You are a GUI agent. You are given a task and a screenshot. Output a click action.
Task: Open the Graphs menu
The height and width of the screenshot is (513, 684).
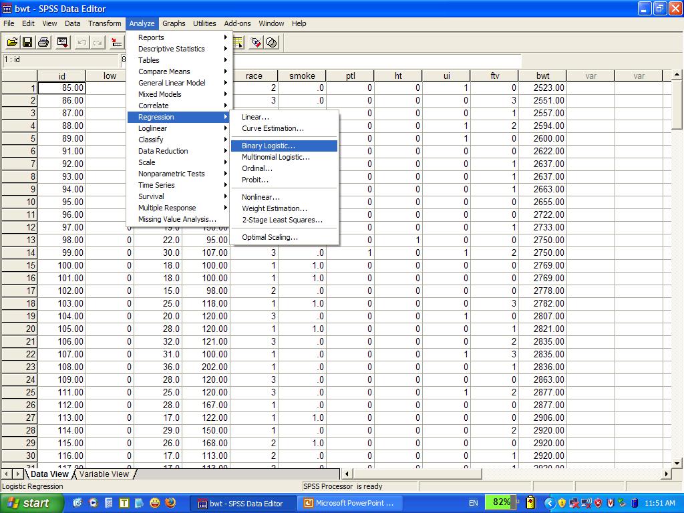tap(174, 23)
